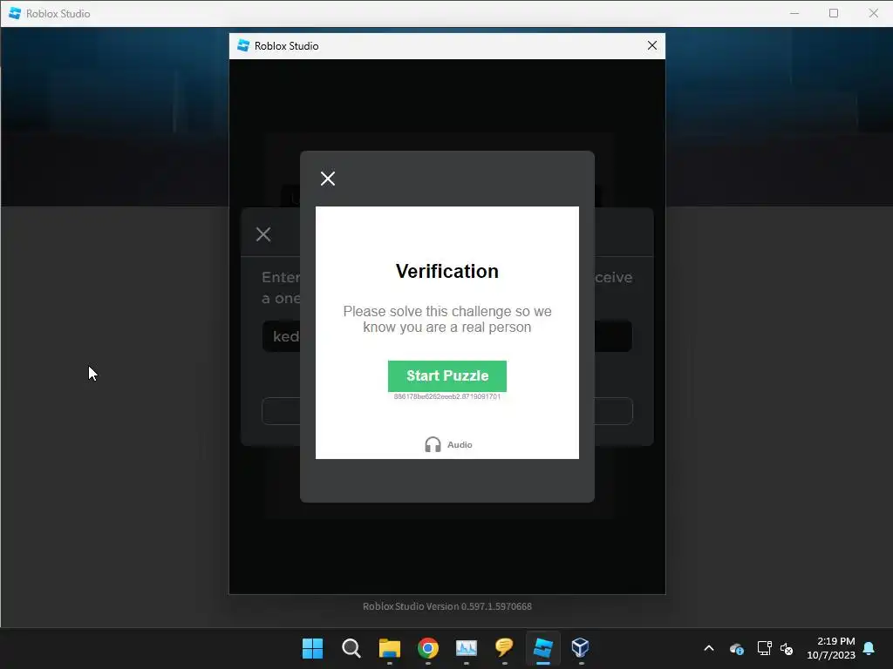Open the cube-icon app in the taskbar
The width and height of the screenshot is (893, 669).
pos(580,648)
